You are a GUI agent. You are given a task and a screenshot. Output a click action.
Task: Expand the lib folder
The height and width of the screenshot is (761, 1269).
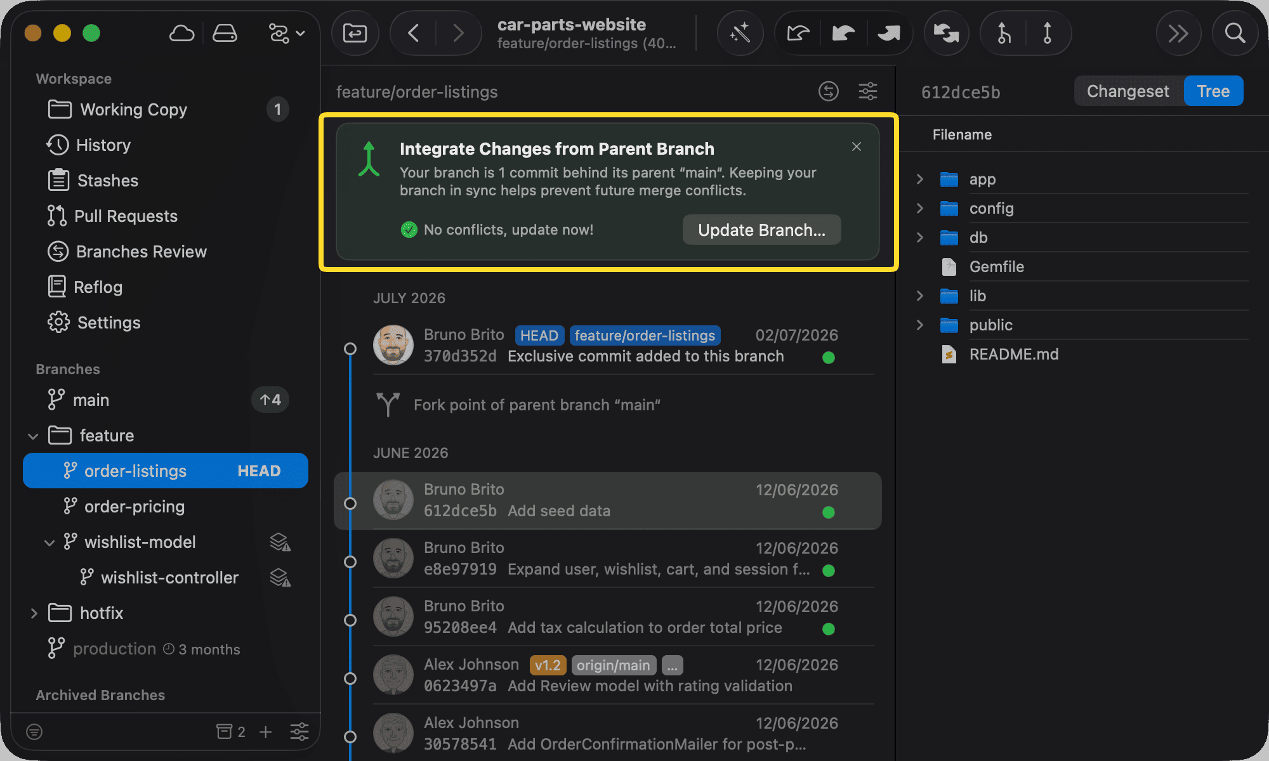tap(920, 296)
